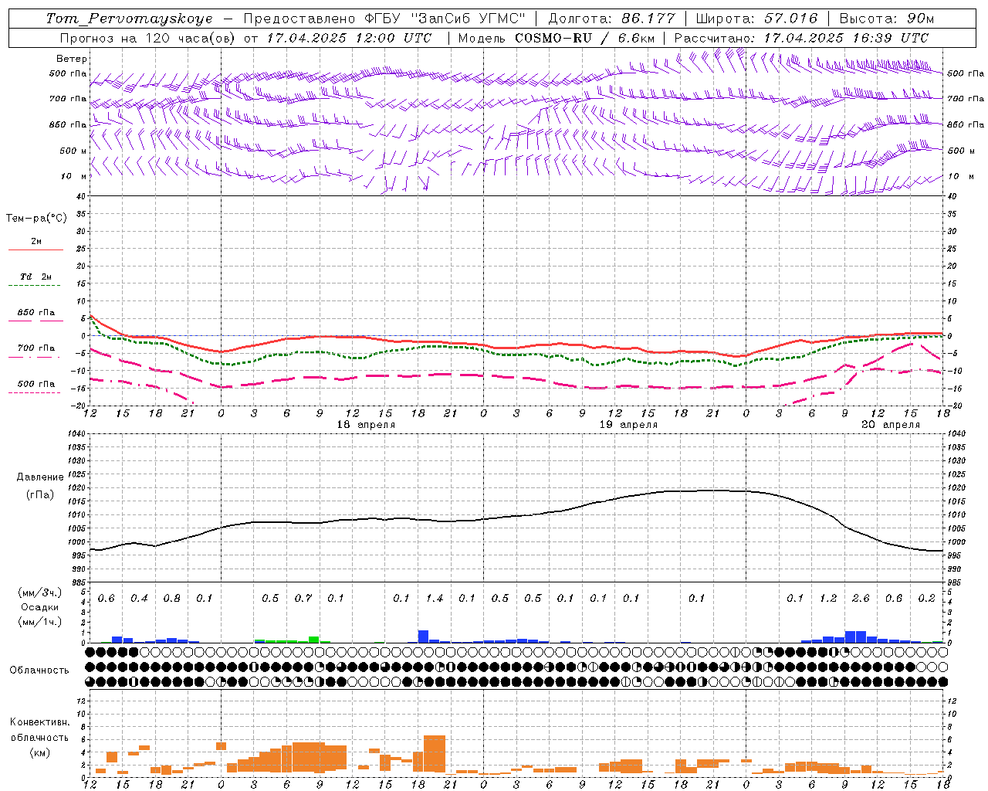This screenshot has height=791, width=988.
Task: Click the 0.2 precipitation value
Action: 927,599
